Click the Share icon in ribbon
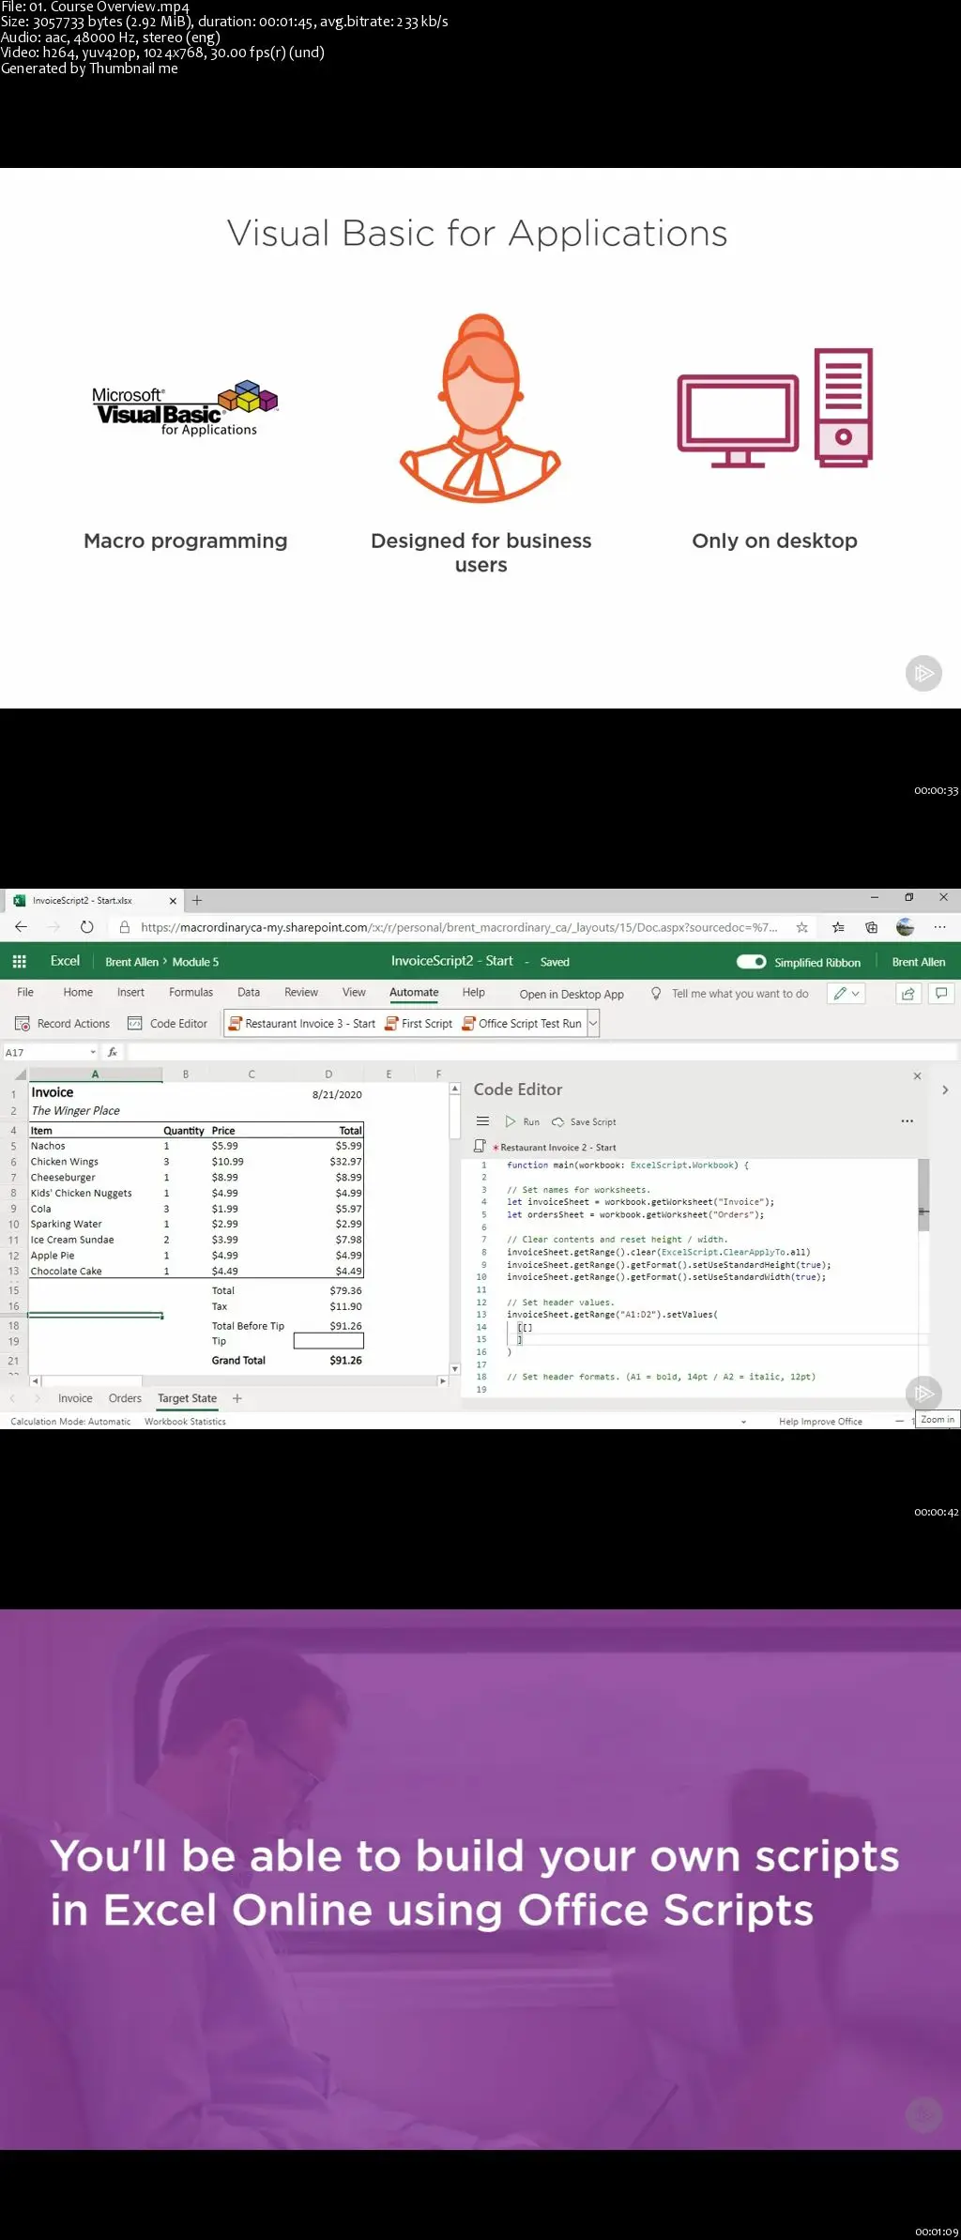961x2240 pixels. [908, 993]
